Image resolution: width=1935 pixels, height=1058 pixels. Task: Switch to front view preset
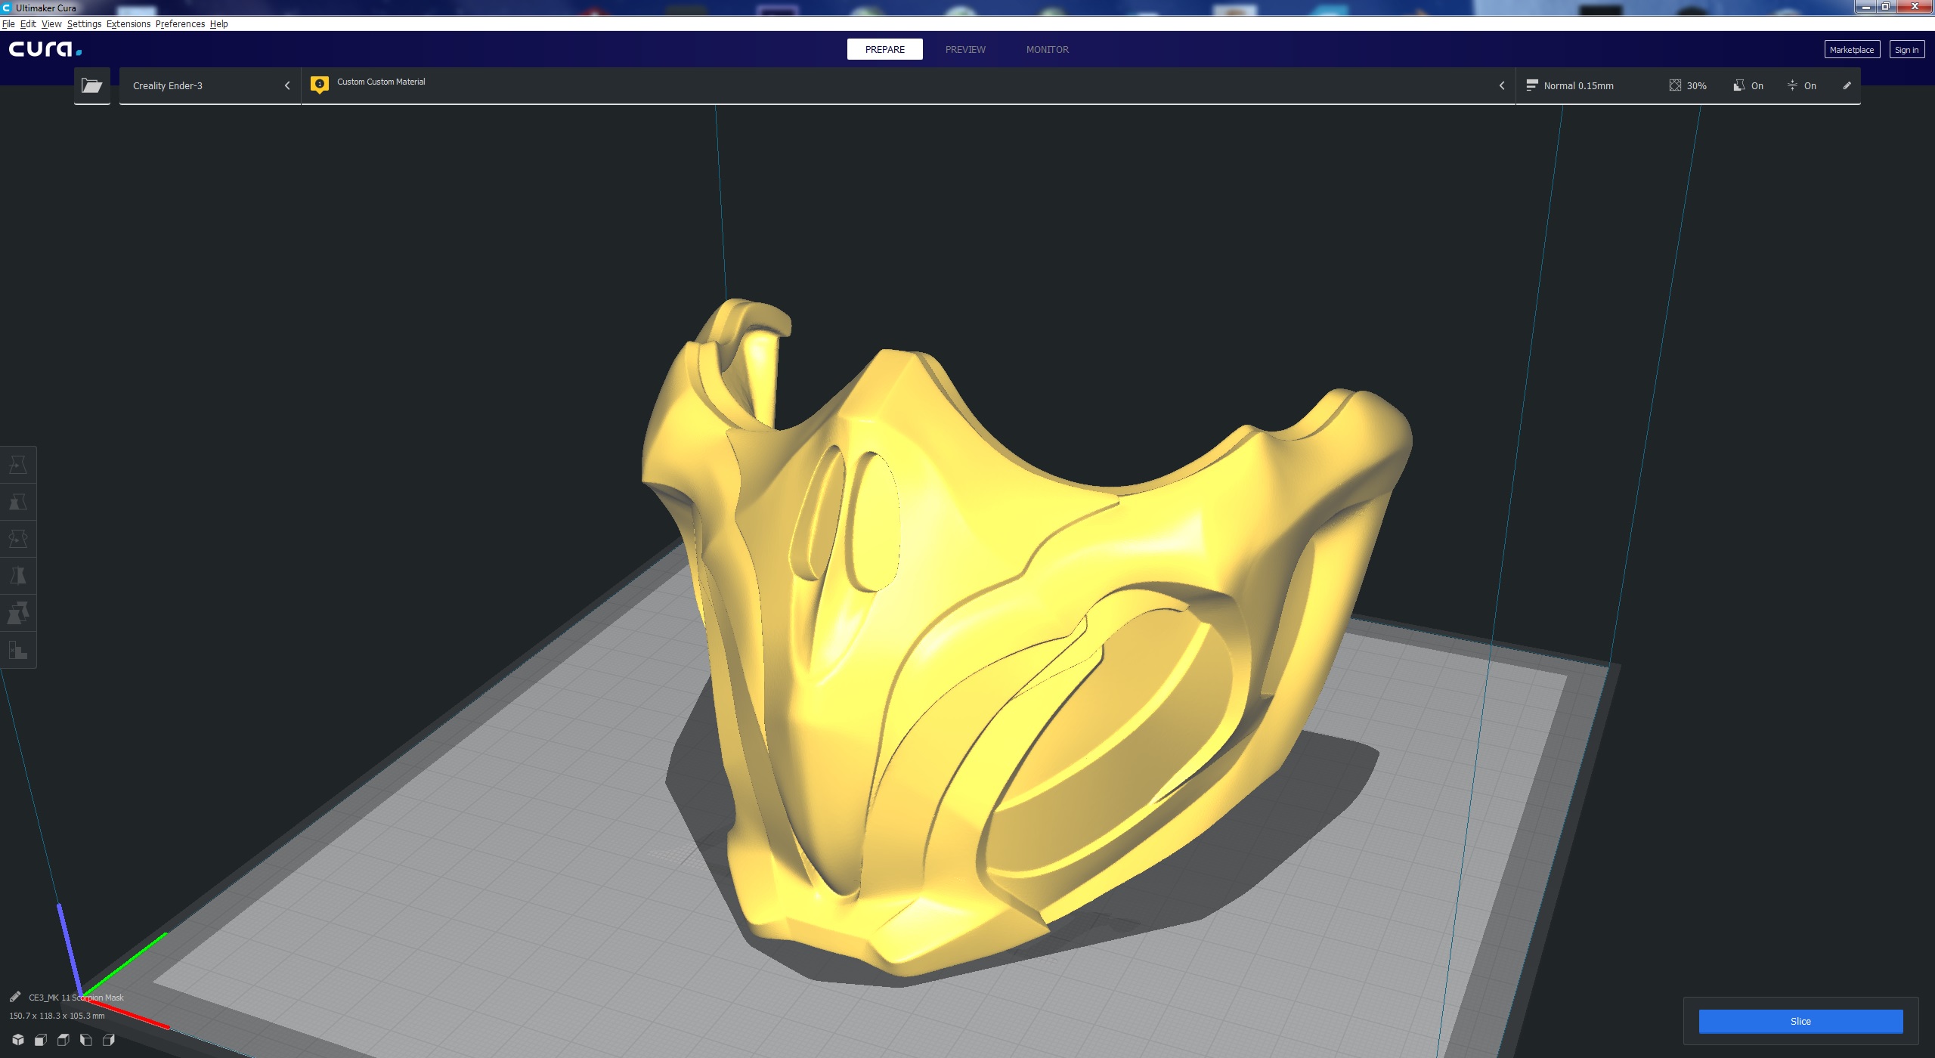click(x=39, y=1039)
